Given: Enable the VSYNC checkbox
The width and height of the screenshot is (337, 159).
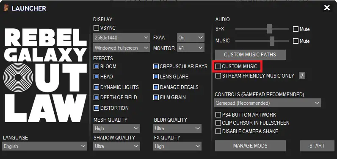Looking at the screenshot, I should [96, 28].
